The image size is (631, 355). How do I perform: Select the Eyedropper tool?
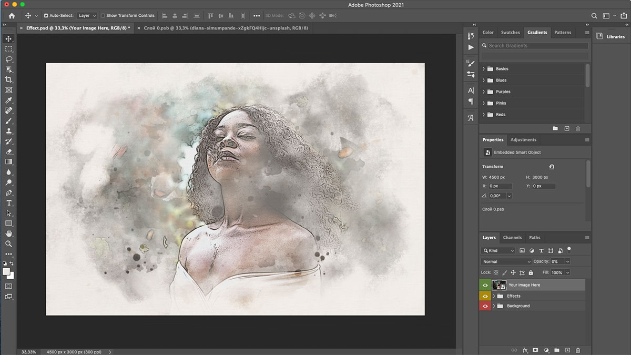[x=8, y=100]
